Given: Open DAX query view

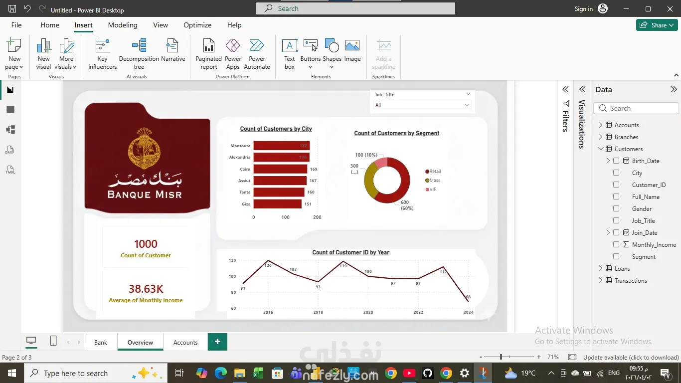Looking at the screenshot, I should [10, 150].
